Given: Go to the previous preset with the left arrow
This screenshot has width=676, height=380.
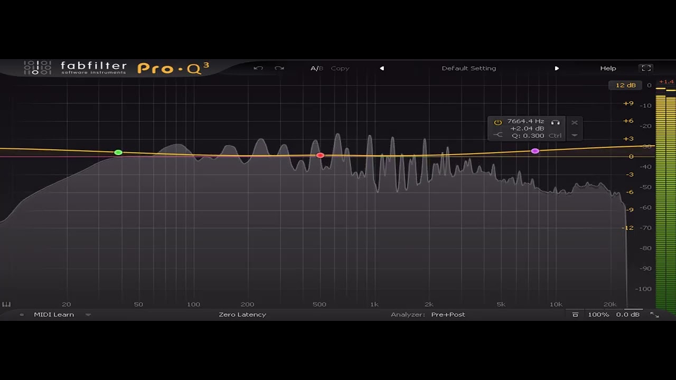Looking at the screenshot, I should click(382, 68).
